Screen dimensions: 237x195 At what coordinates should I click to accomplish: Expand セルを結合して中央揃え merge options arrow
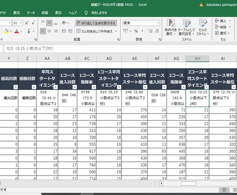pyautogui.click(x=116, y=31)
